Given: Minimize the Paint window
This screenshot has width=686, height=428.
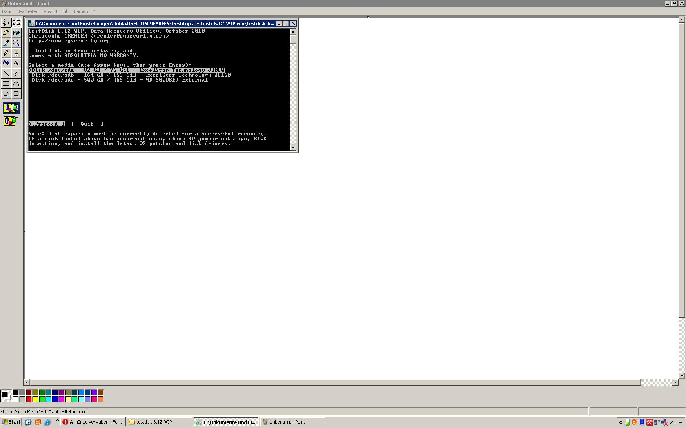Looking at the screenshot, I should click(668, 3).
